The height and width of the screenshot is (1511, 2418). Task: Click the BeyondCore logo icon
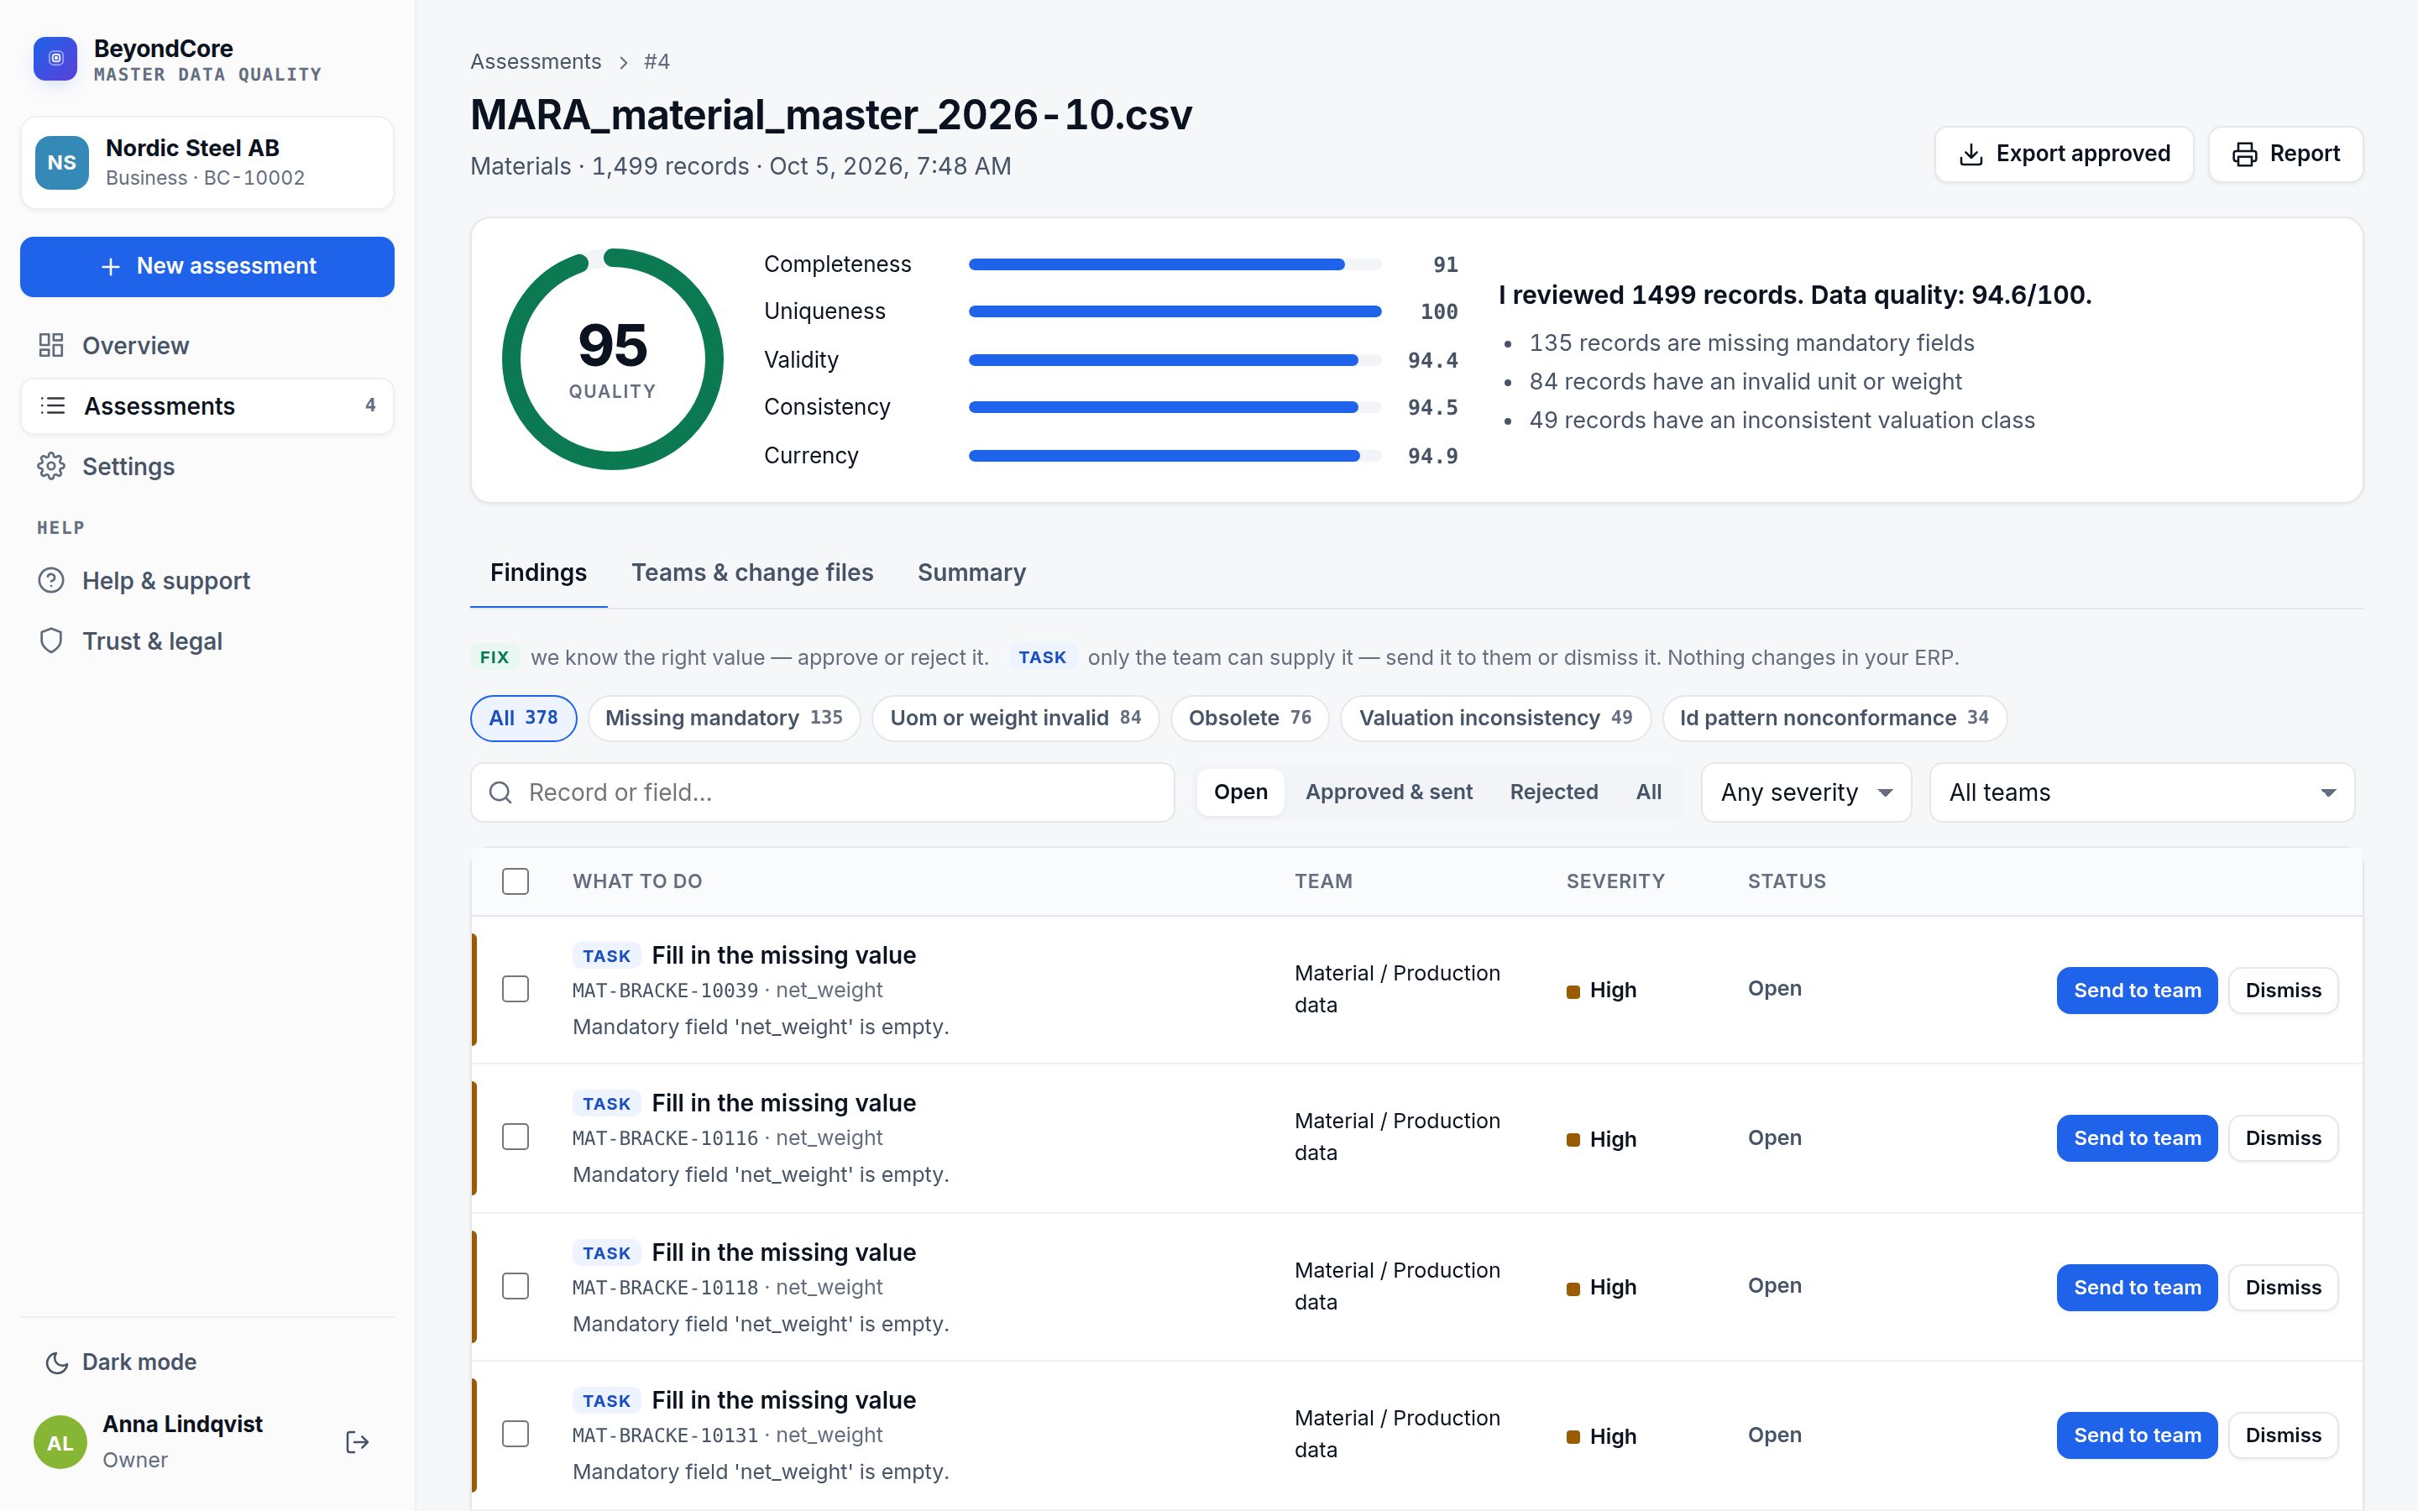click(x=55, y=59)
